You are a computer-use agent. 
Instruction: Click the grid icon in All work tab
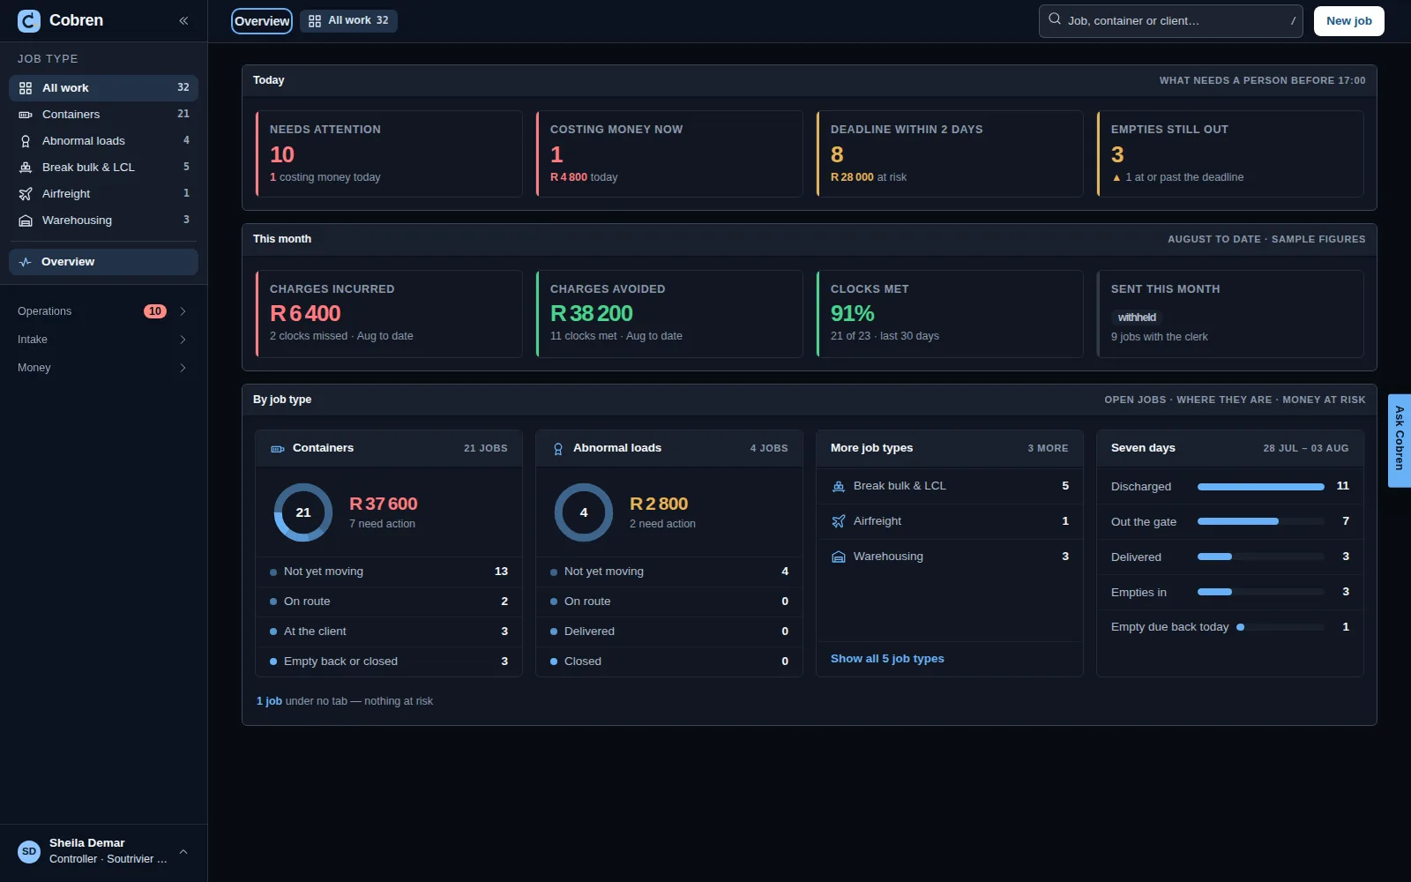tap(315, 21)
